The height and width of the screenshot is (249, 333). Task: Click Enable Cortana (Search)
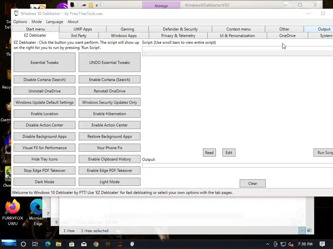pos(110,79)
